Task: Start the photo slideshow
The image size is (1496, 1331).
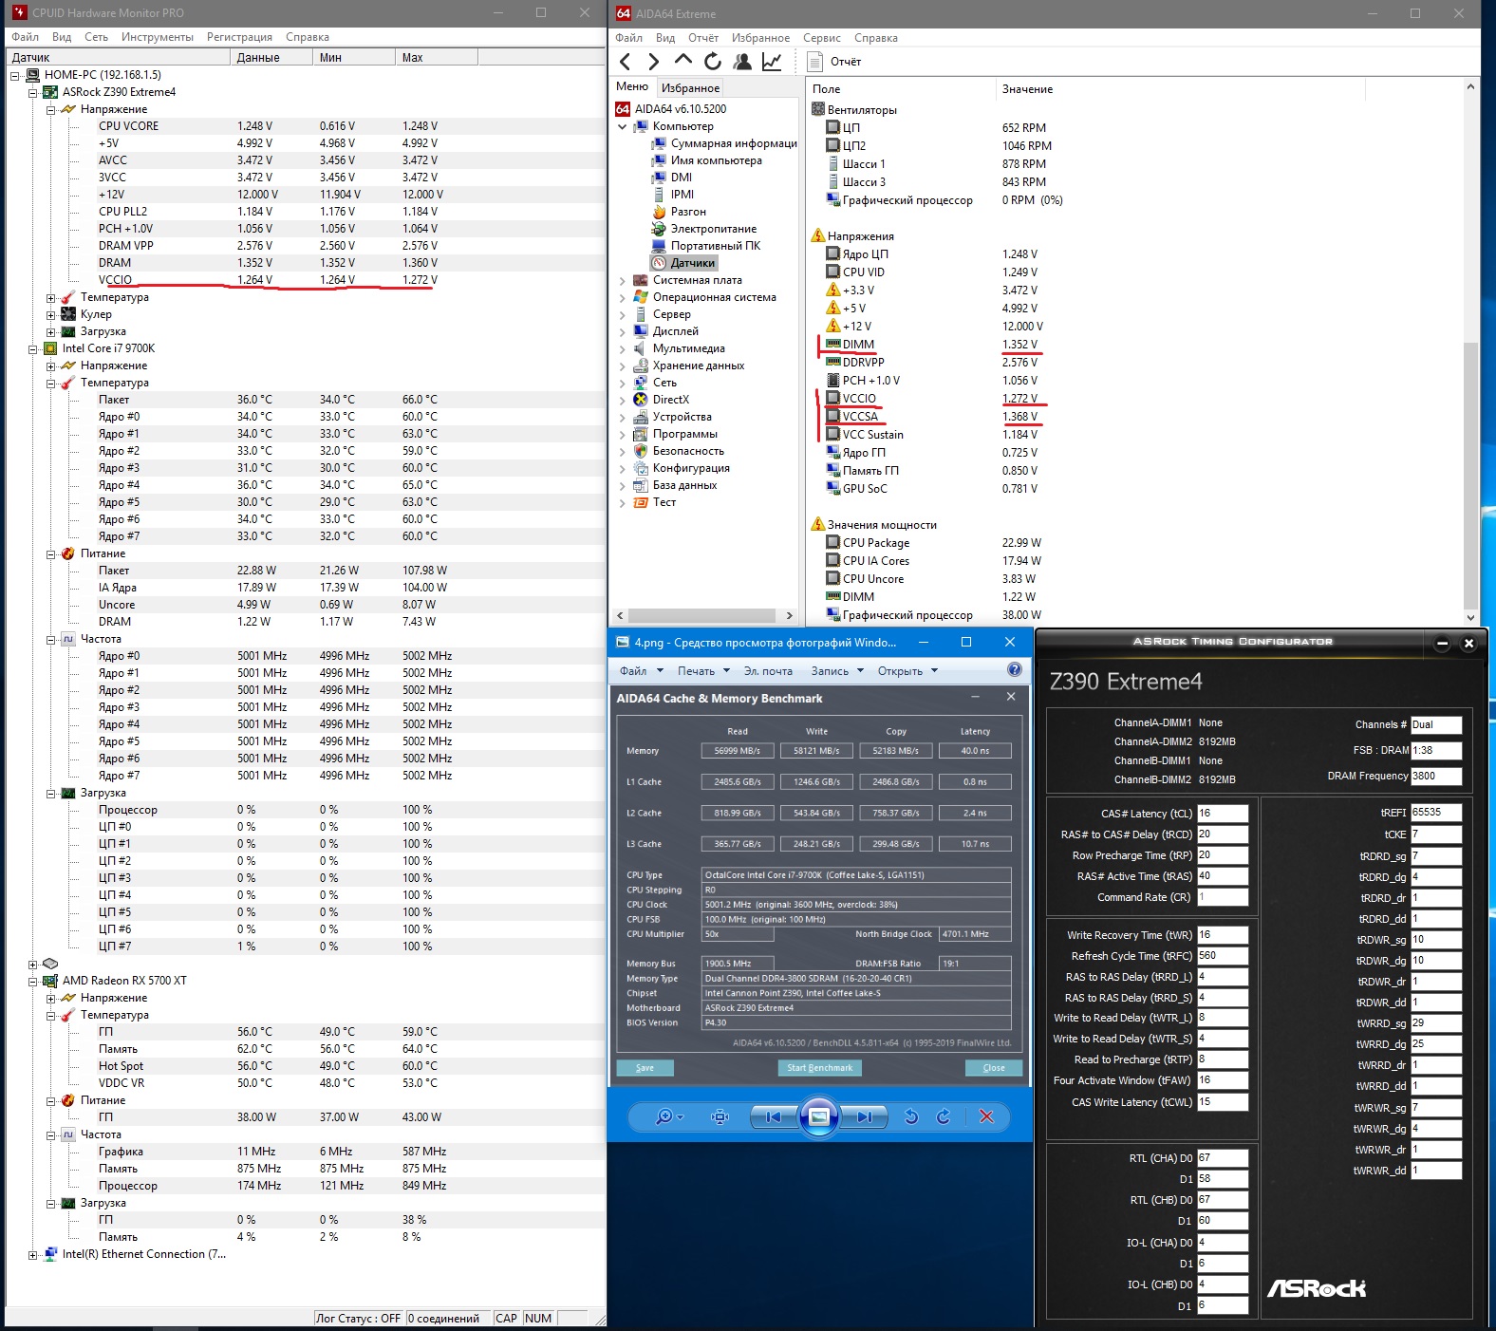Action: click(818, 1116)
